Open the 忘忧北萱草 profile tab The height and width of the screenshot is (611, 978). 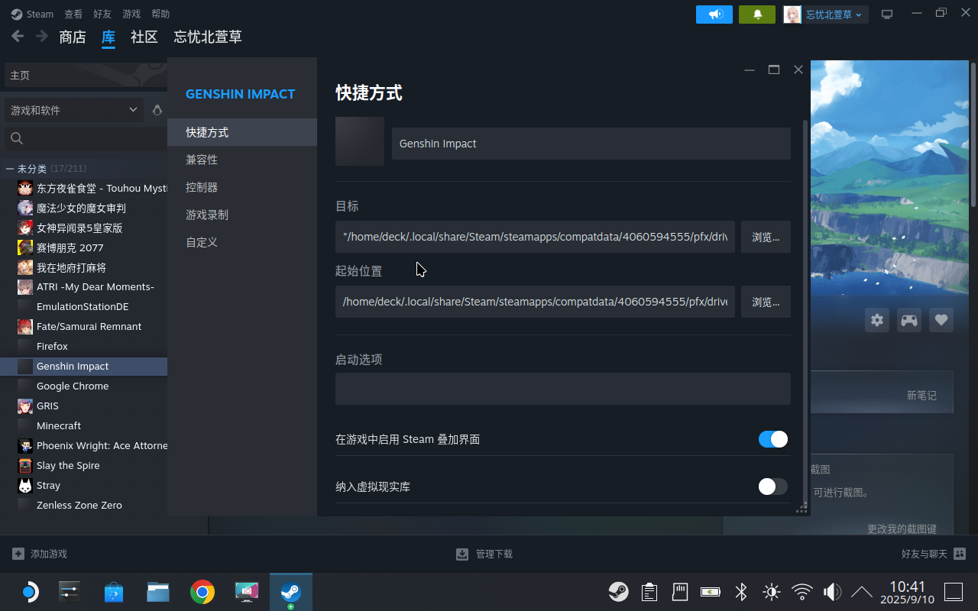pyautogui.click(x=208, y=37)
